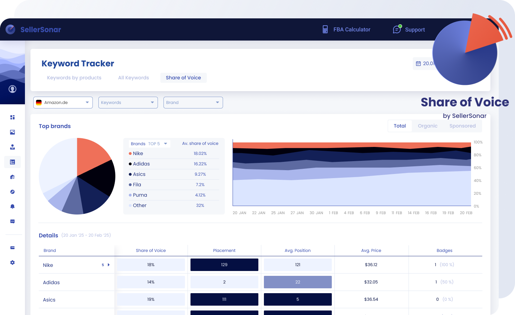
Task: Click the orange Nike slice of pie chart
Action: click(90, 156)
